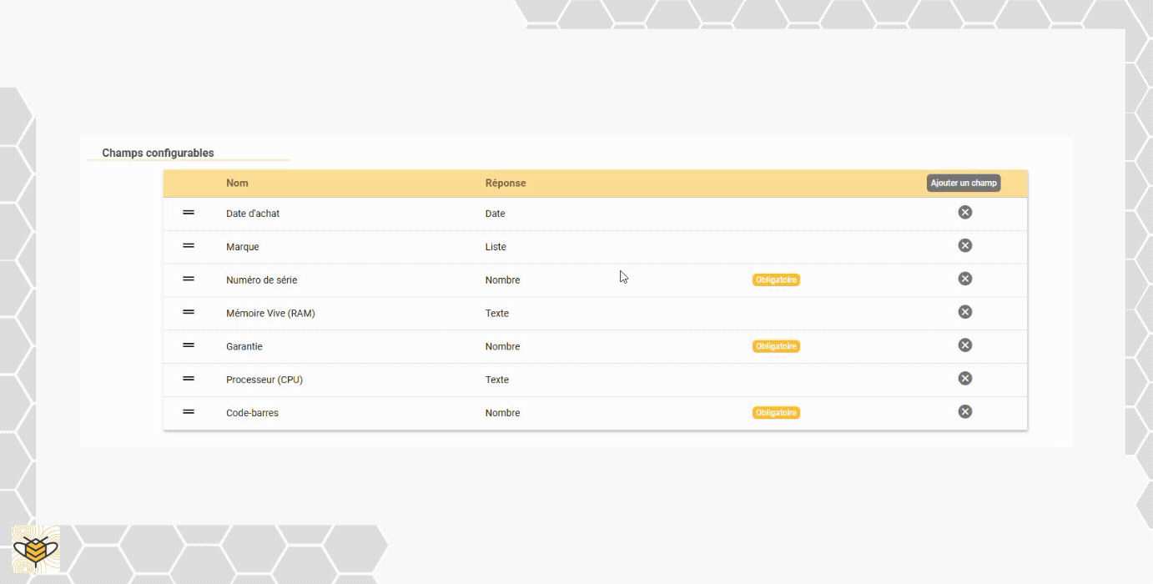Select the Date d'achat field name
The image size is (1153, 584).
(253, 214)
